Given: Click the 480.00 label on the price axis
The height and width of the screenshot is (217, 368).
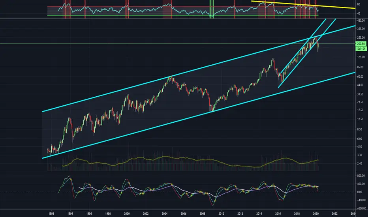Looking at the screenshot, I should point(359,20).
